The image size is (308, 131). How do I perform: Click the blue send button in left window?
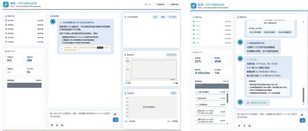116,120
